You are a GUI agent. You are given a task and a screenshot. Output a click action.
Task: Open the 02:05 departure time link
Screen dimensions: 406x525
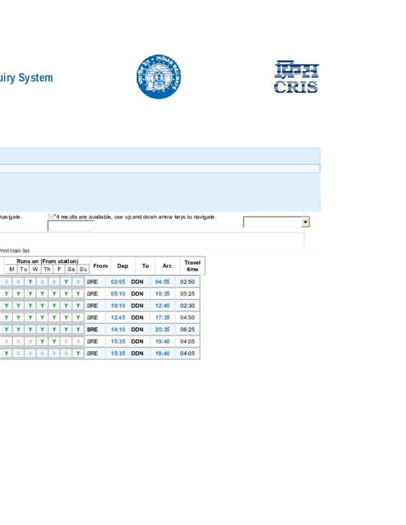(x=118, y=282)
